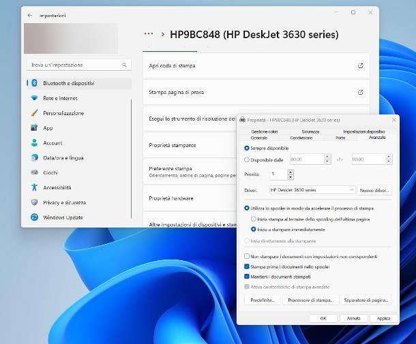Click the blurred account profile area
The height and width of the screenshot is (344, 416).
click(71, 38)
